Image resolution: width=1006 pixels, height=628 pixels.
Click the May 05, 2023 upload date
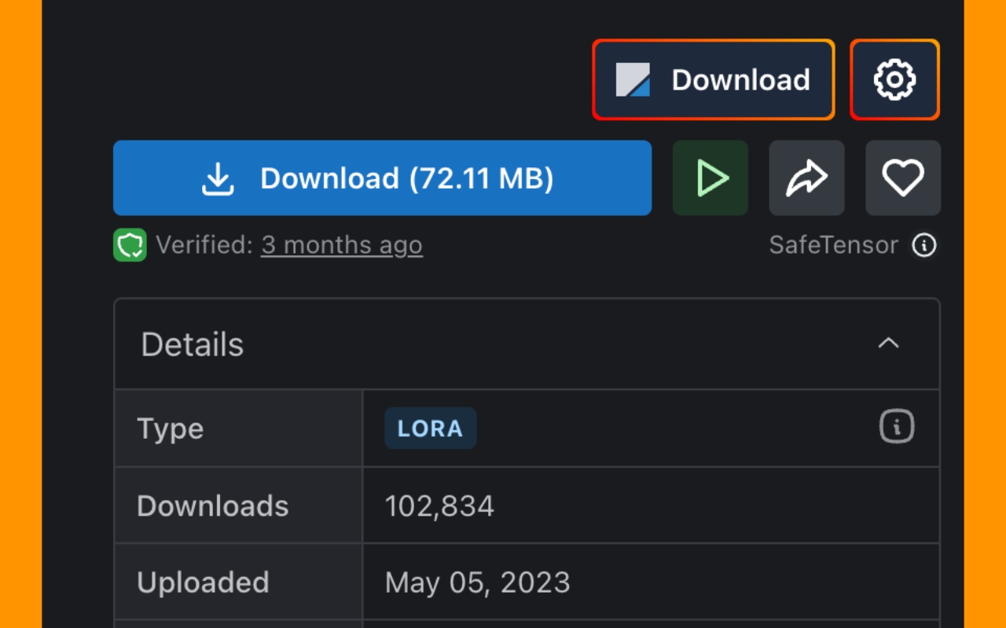(477, 582)
